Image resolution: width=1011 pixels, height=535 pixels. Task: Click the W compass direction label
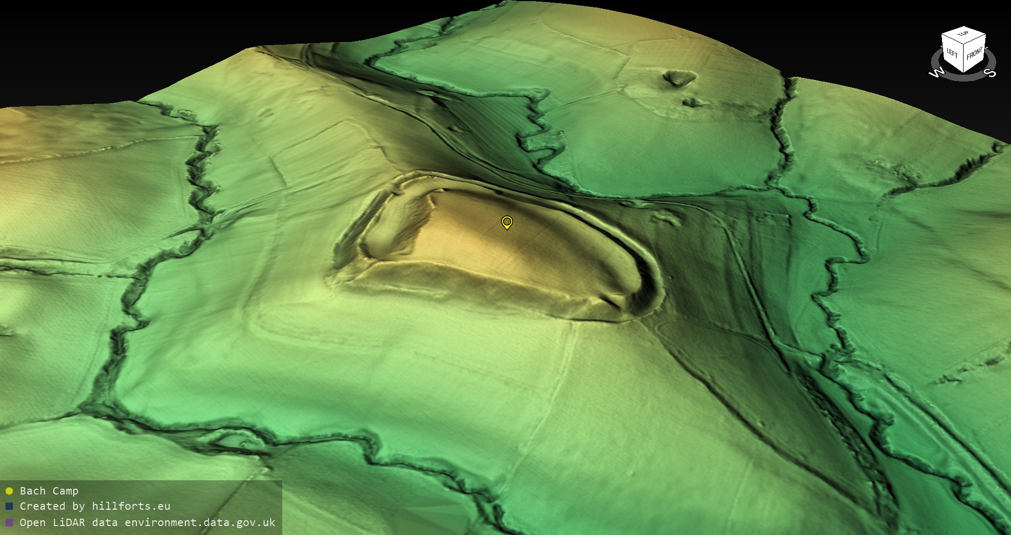pyautogui.click(x=937, y=73)
